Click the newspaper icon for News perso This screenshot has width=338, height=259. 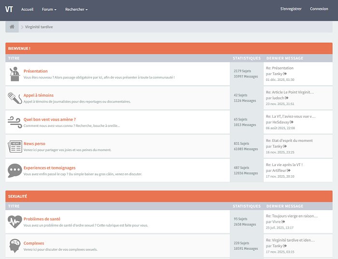click(14, 146)
